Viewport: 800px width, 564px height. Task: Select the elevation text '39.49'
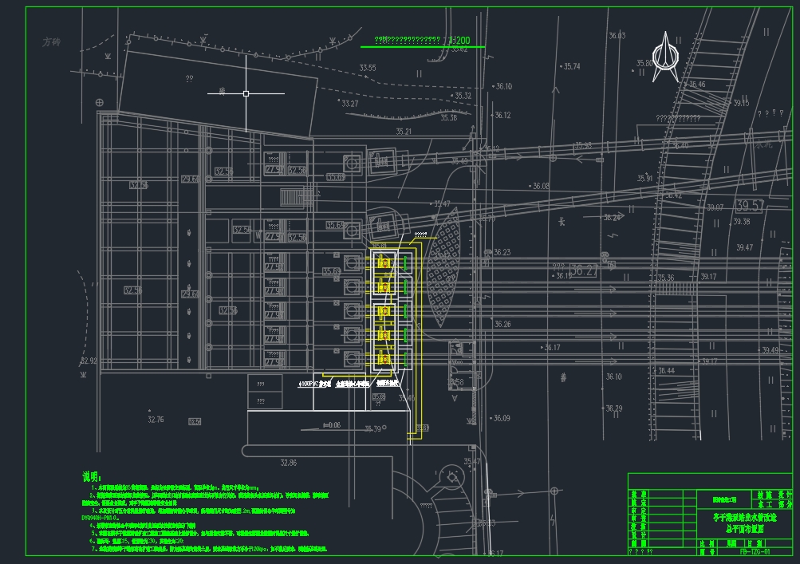click(x=770, y=350)
